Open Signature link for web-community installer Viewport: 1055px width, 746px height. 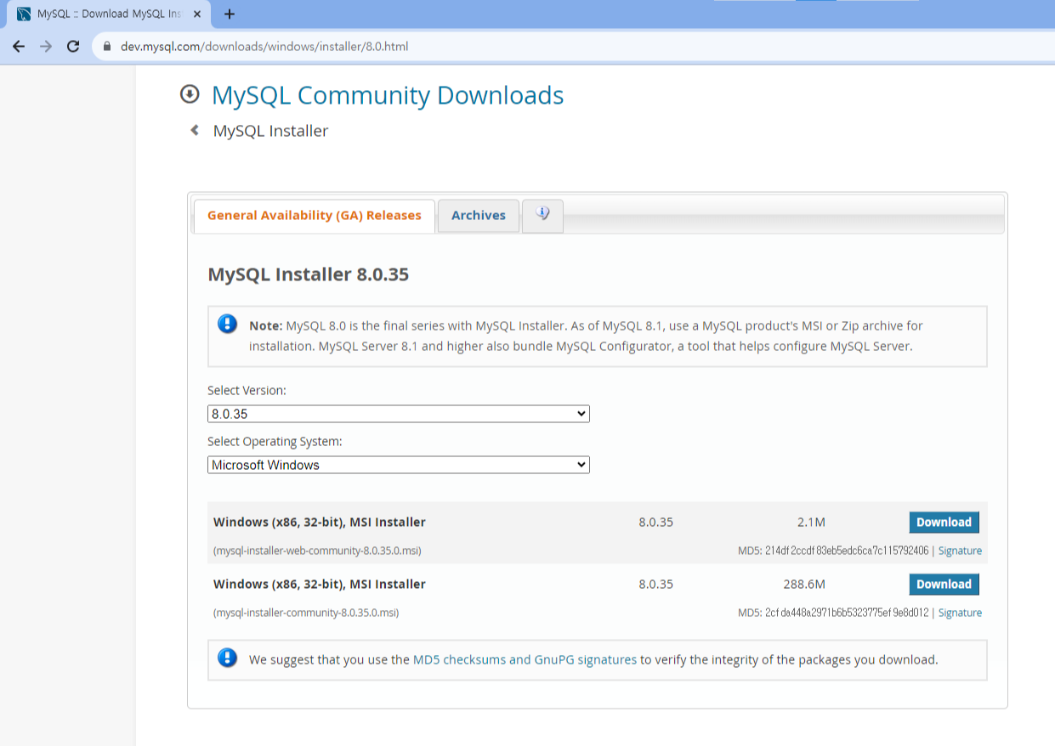click(960, 551)
